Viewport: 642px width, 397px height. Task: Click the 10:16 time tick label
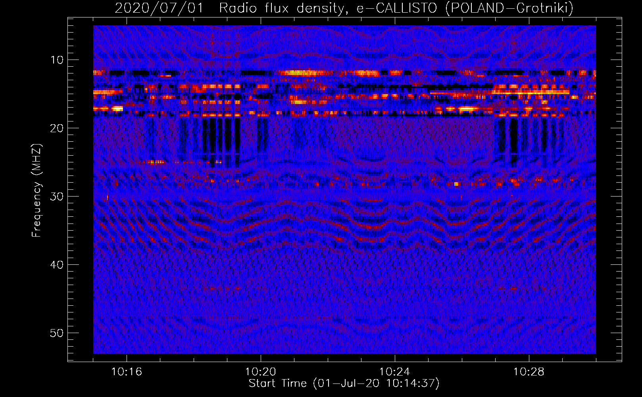tap(127, 372)
